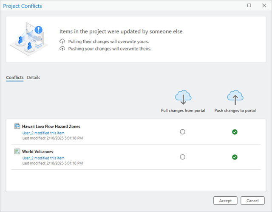Select the Hawaii Lava Flow Hazard Zones title
Image resolution: width=272 pixels, height=212 pixels.
(x=51, y=126)
